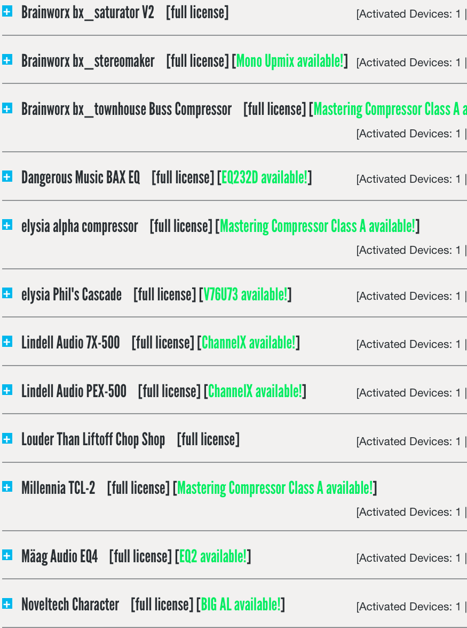Viewport: 467px width, 628px height.
Task: Click full license label of elysia Phil's Cascade
Action: [165, 295]
